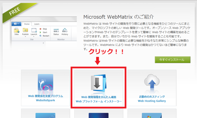
Task: Open the お勧めのホスティング link
Action: tap(152, 97)
